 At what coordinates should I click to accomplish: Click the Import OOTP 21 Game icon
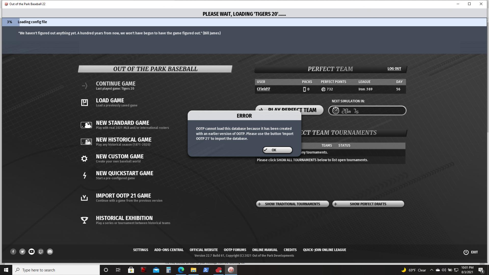[x=84, y=198]
